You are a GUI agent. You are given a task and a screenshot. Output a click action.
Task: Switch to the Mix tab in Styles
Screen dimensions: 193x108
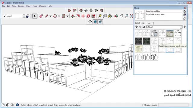click(149, 23)
